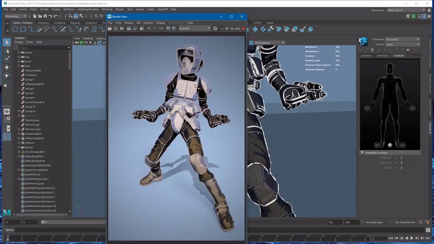Switch to the Skeleton tab in HumanIK
This screenshot has width=434, height=244.
tap(366, 56)
